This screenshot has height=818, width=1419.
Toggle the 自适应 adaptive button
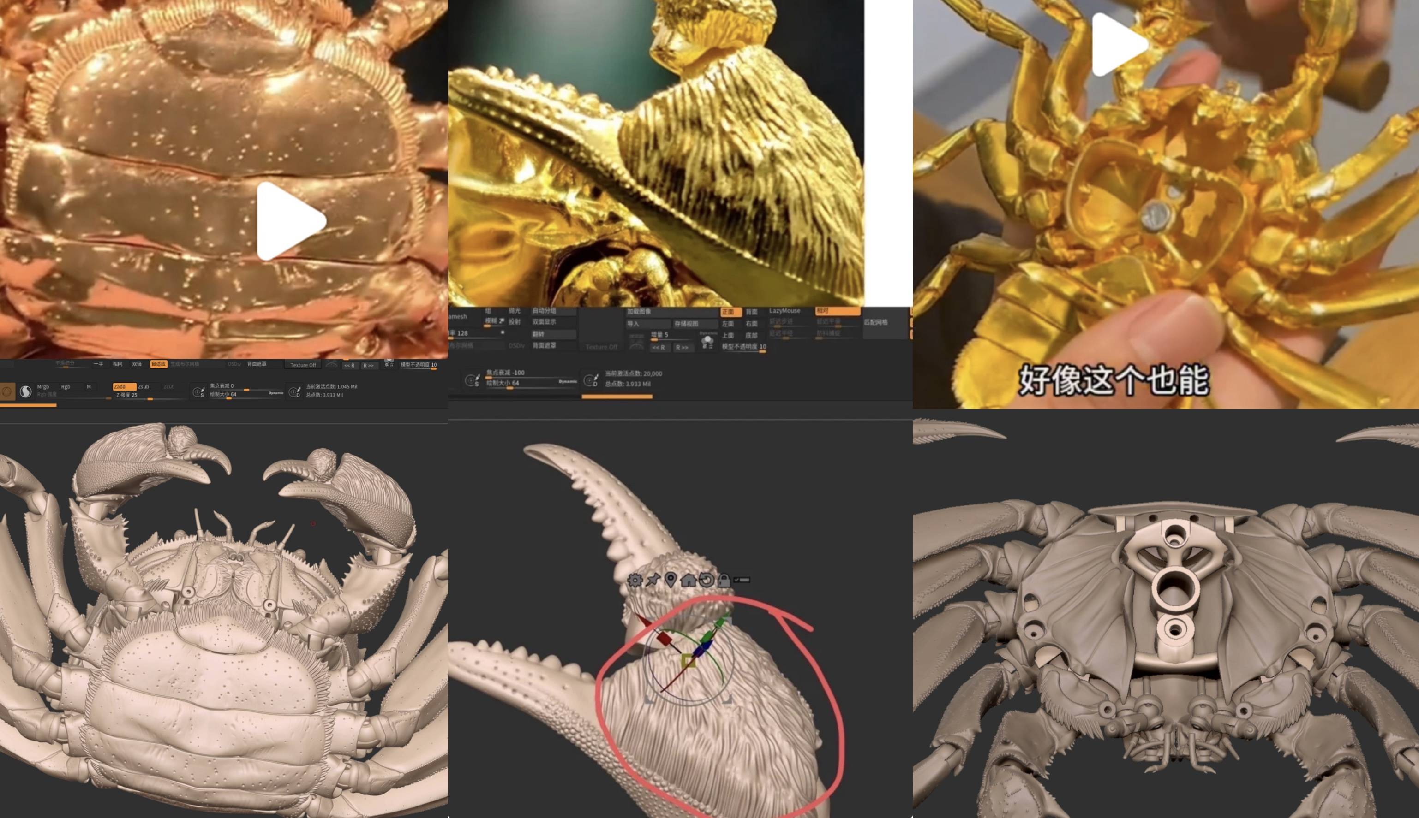point(159,364)
